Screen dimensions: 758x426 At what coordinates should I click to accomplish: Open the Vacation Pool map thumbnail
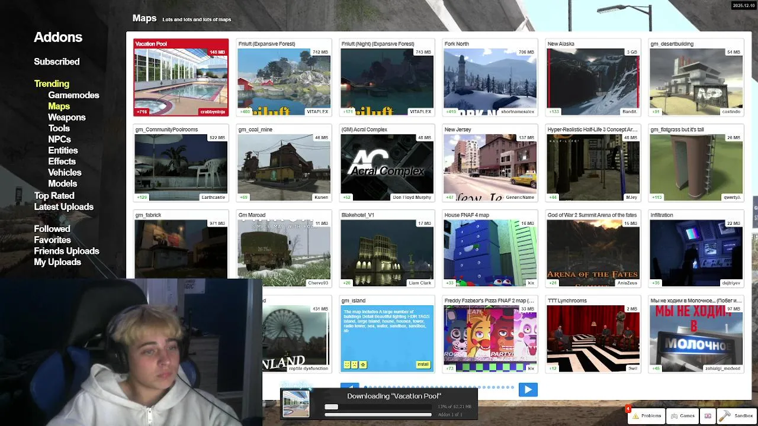[181, 78]
